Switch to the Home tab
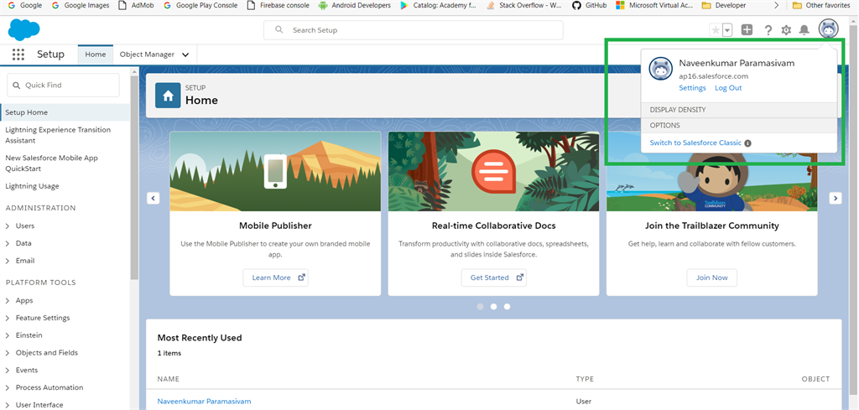 click(96, 54)
